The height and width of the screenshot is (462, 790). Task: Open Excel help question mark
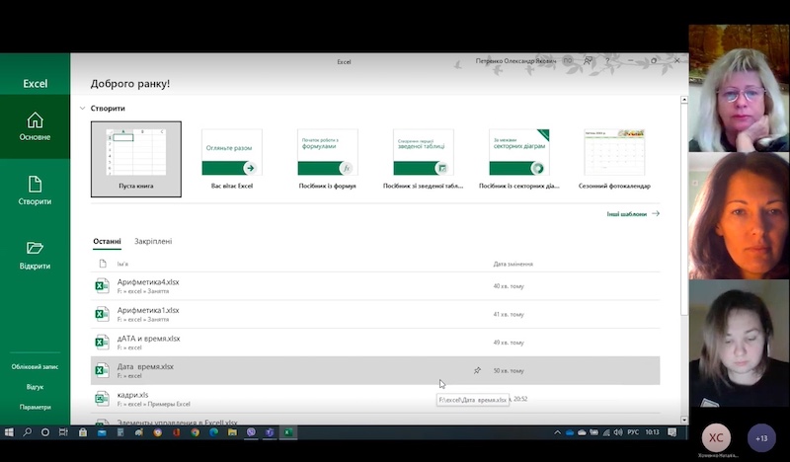(607, 61)
